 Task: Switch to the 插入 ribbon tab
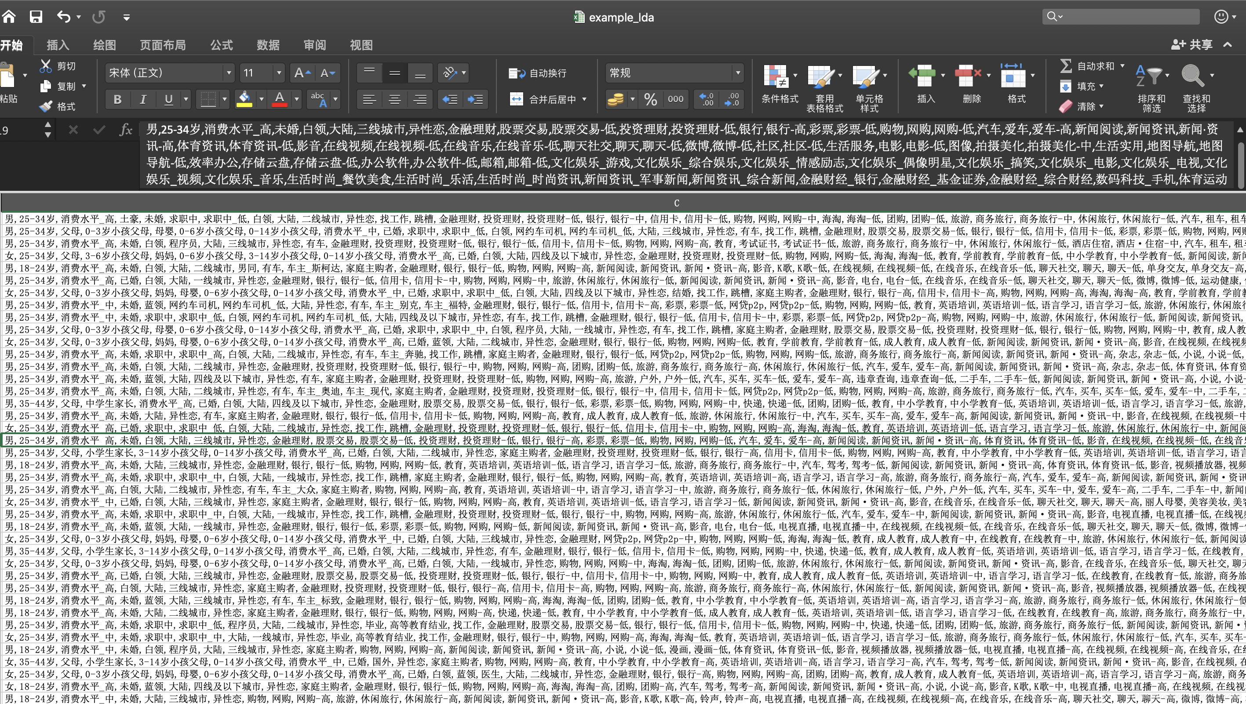point(58,45)
